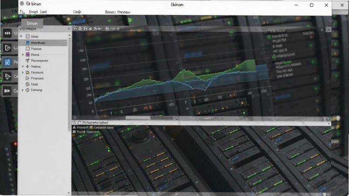This screenshot has height=196, width=349.
Task: Expand the tree node with the star icon
Action: pyautogui.click(x=23, y=67)
